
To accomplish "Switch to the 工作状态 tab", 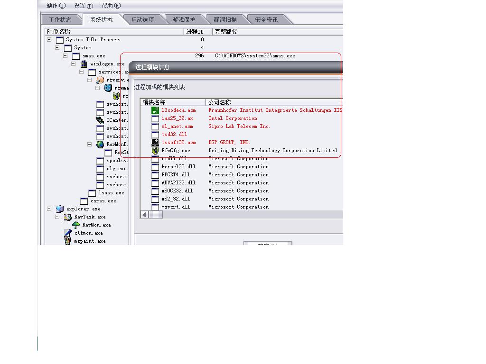I will pos(60,20).
